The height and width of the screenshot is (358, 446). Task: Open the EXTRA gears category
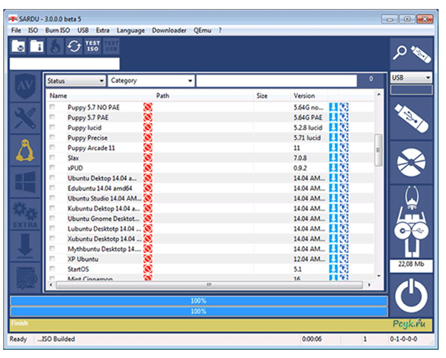(x=25, y=214)
